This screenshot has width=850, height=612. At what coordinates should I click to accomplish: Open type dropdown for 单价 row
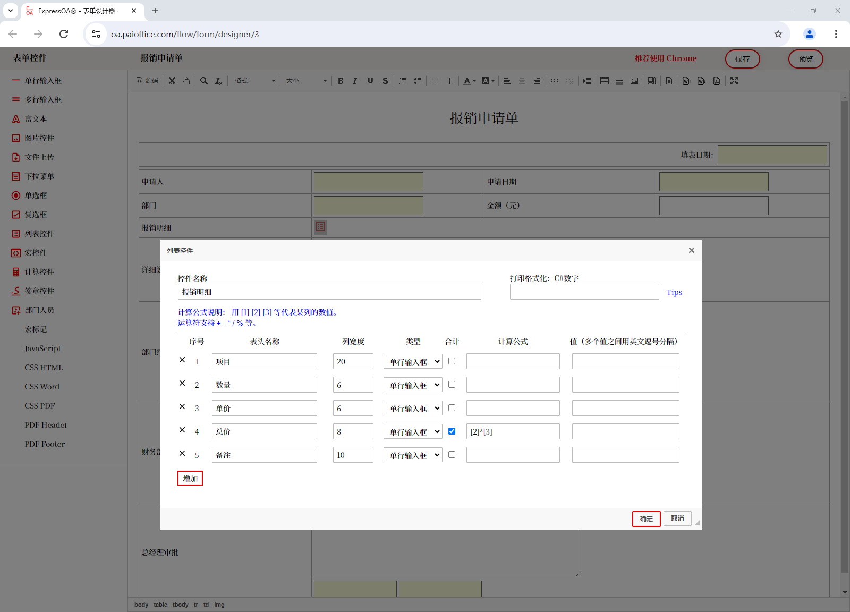point(413,408)
